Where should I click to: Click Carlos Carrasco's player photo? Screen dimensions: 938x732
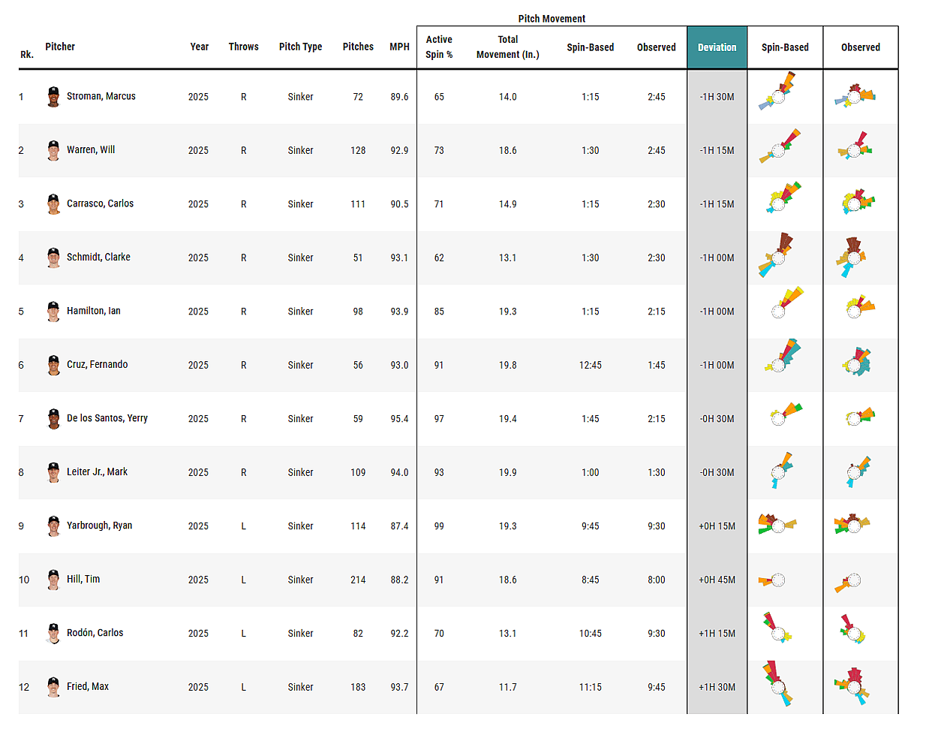(53, 204)
